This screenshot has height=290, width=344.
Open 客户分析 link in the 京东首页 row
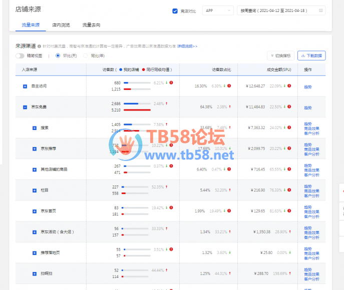pyautogui.click(x=311, y=216)
